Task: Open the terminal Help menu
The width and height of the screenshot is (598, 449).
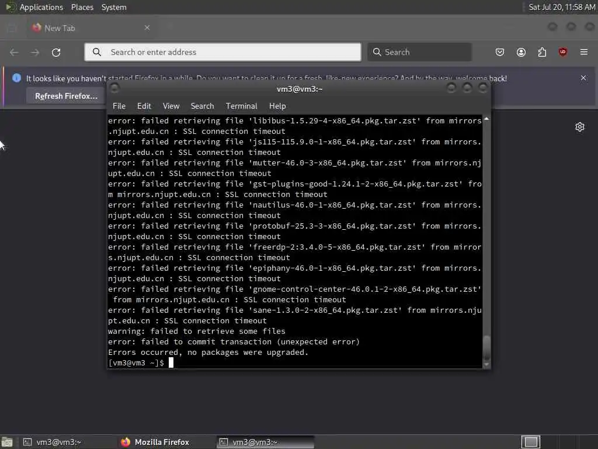Action: tap(277, 106)
